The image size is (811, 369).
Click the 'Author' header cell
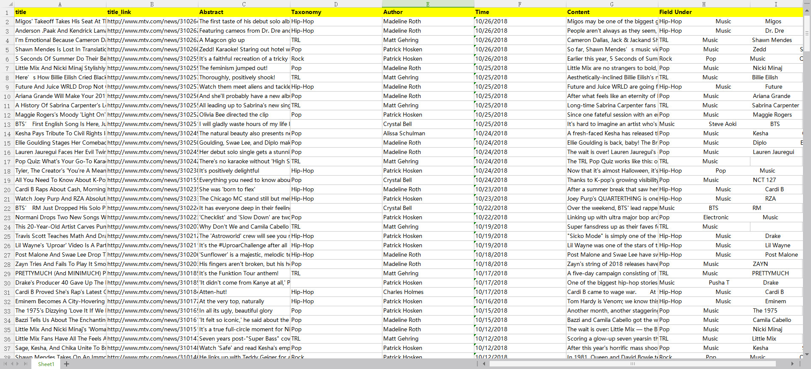[428, 12]
